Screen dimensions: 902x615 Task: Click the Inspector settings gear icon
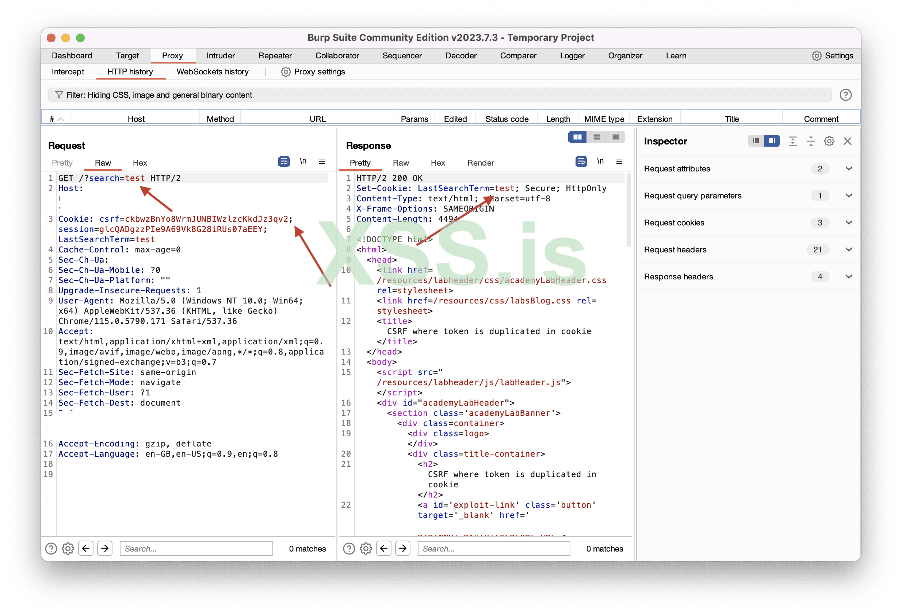click(x=829, y=141)
